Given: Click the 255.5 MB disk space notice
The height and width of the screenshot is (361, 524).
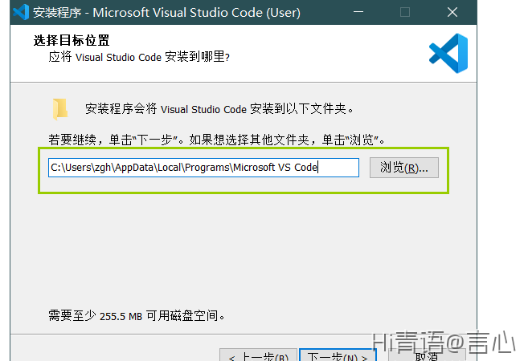Looking at the screenshot, I should tap(137, 315).
